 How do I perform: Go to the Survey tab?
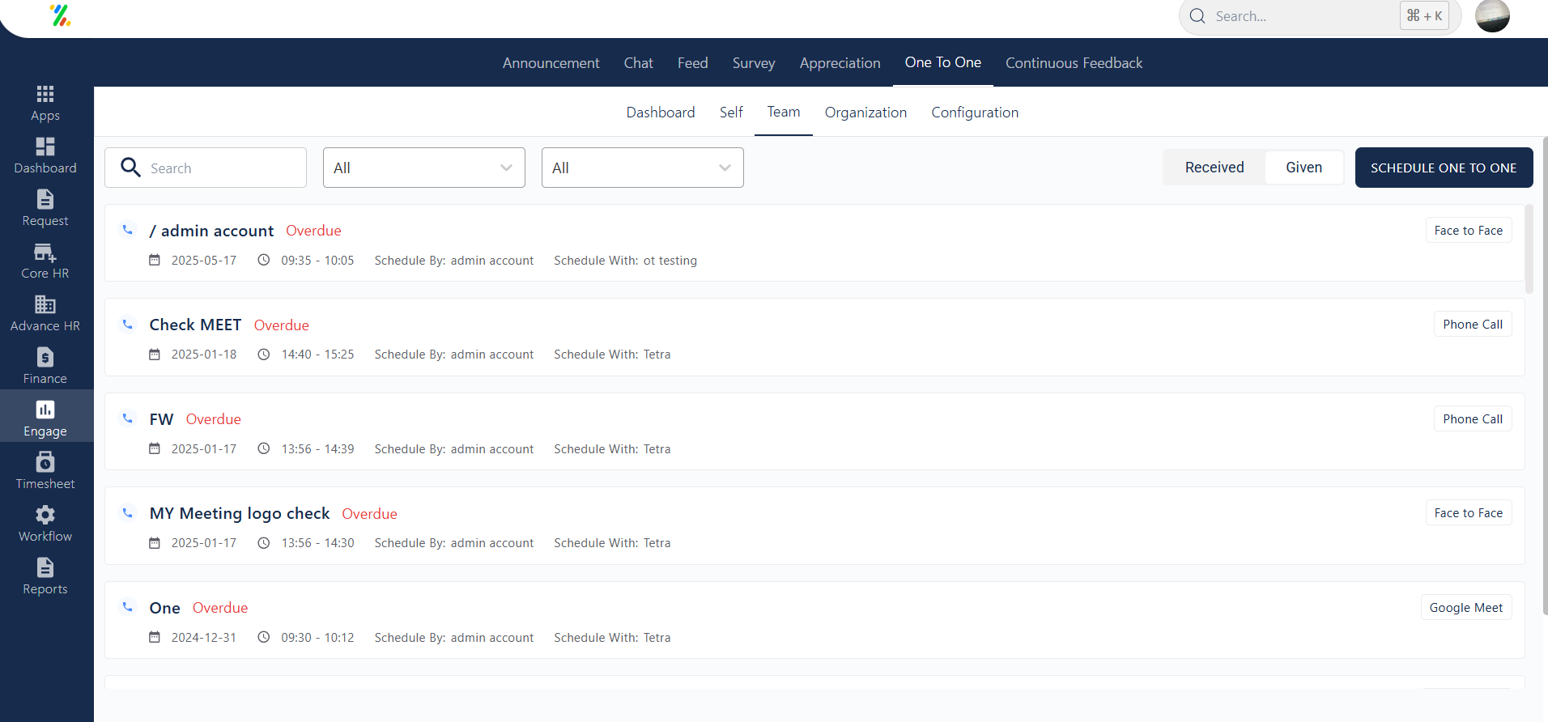pyautogui.click(x=754, y=63)
